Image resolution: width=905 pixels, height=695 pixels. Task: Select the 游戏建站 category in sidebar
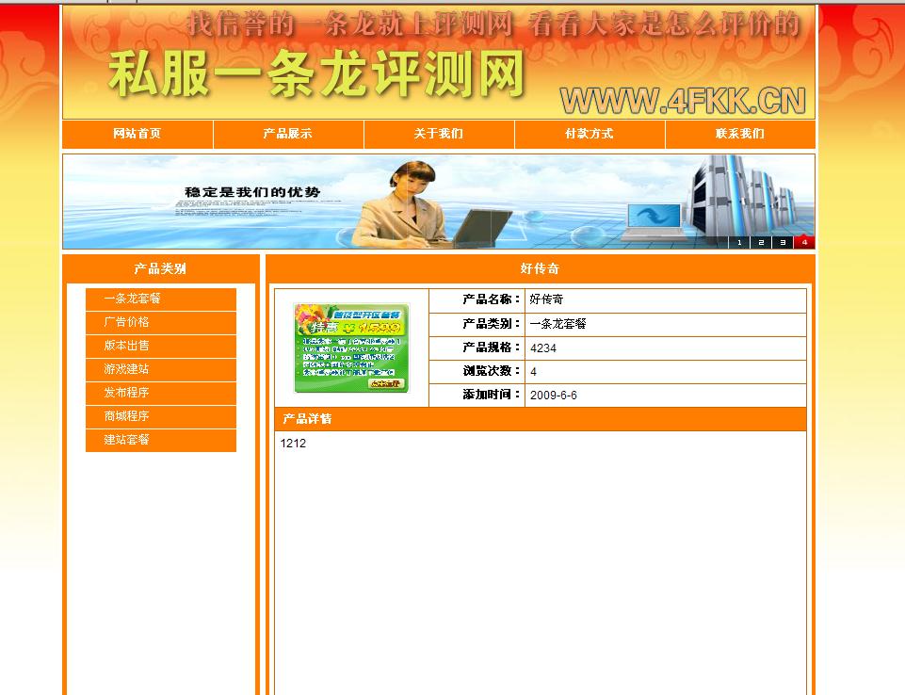coord(160,369)
